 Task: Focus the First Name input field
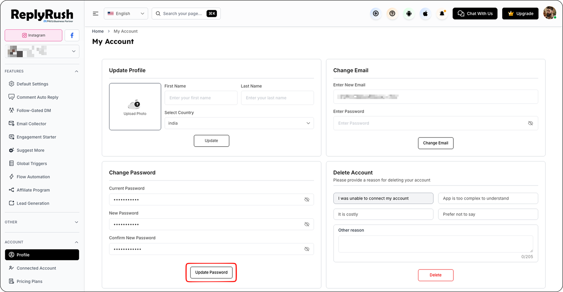point(201,98)
